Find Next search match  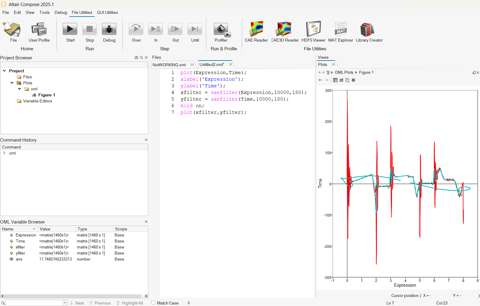click(77, 303)
